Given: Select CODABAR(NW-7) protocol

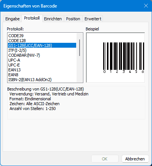Looking at the screenshot, I should tap(42, 55).
